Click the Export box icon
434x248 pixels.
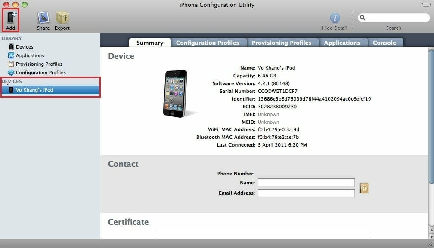point(62,18)
